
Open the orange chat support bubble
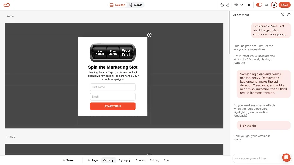pos(286,158)
